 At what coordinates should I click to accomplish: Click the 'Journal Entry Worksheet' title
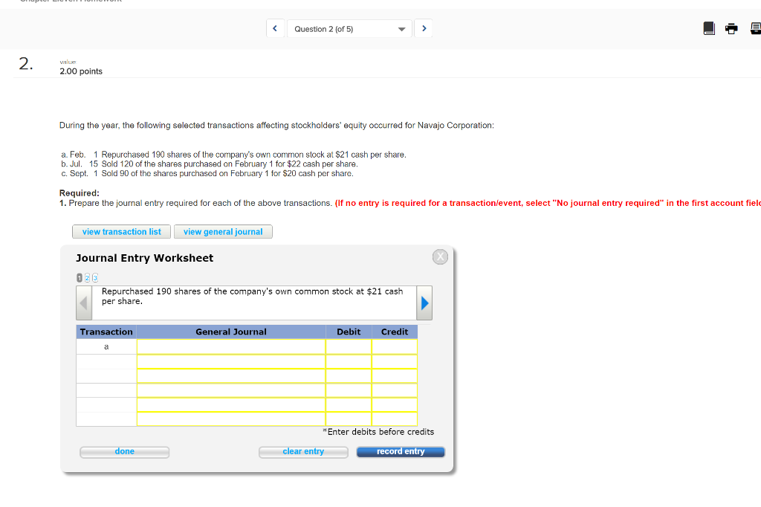coord(145,258)
